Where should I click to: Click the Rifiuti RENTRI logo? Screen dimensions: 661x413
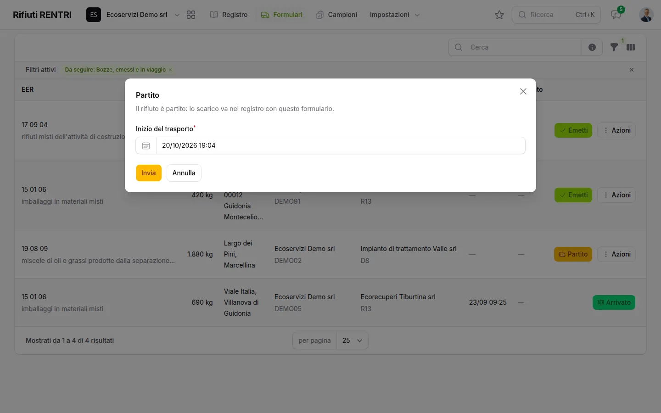click(x=42, y=15)
